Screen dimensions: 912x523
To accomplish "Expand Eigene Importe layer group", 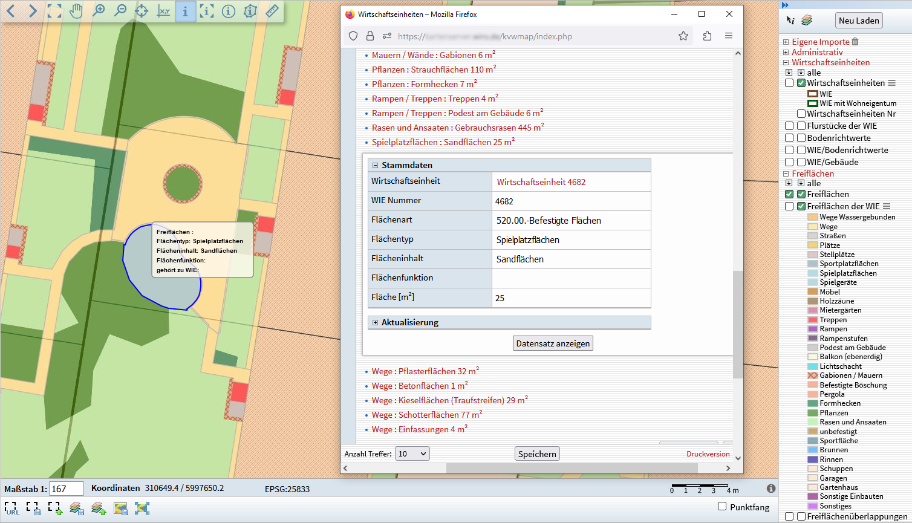I will click(x=786, y=42).
